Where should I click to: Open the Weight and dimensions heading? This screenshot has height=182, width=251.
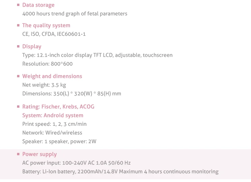click(x=52, y=76)
